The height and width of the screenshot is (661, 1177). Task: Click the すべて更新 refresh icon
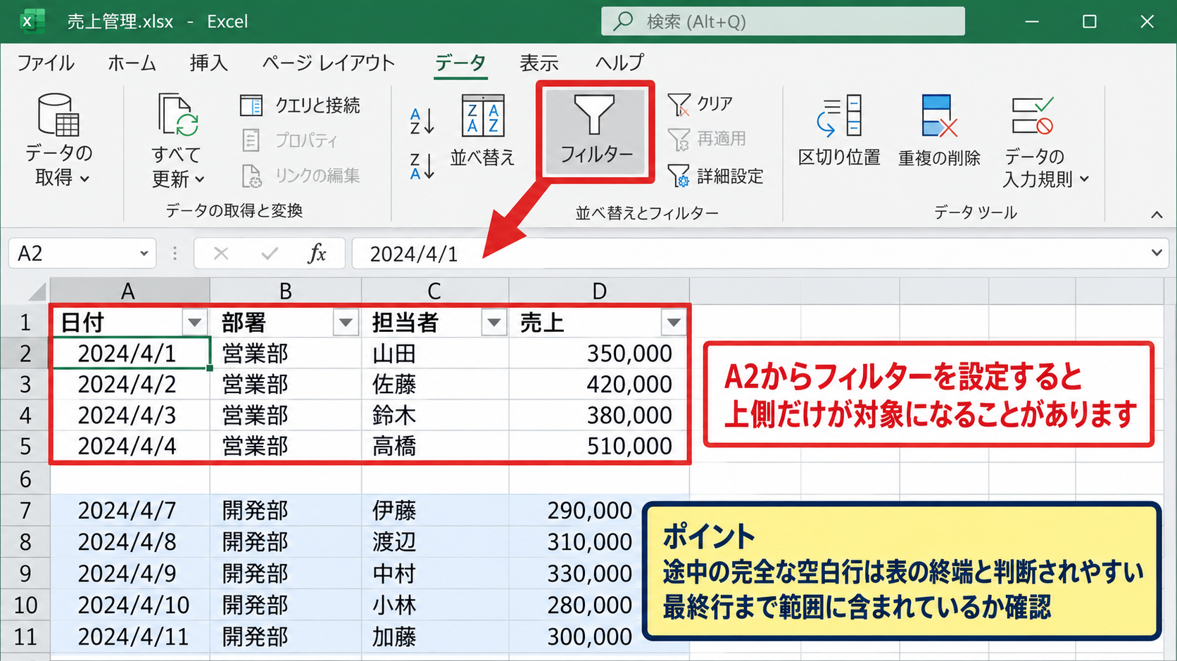point(177,115)
